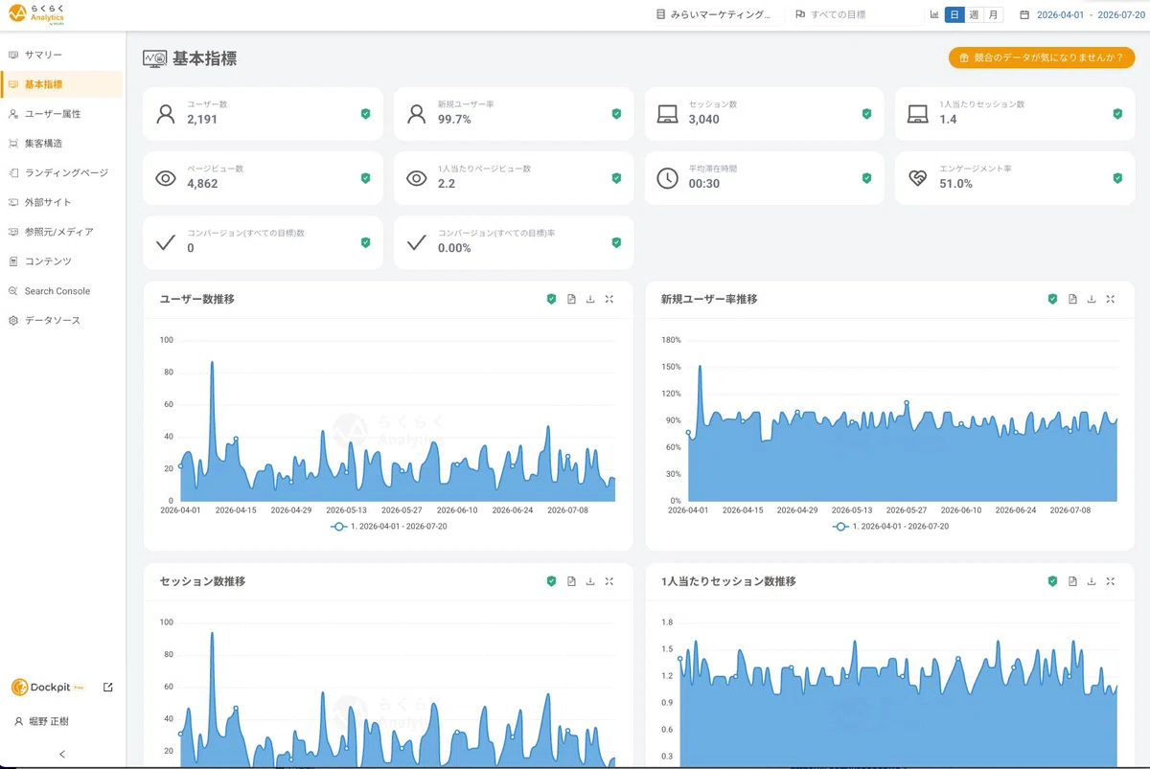
Task: Click green shield on ユーザー数 card
Action: [365, 113]
